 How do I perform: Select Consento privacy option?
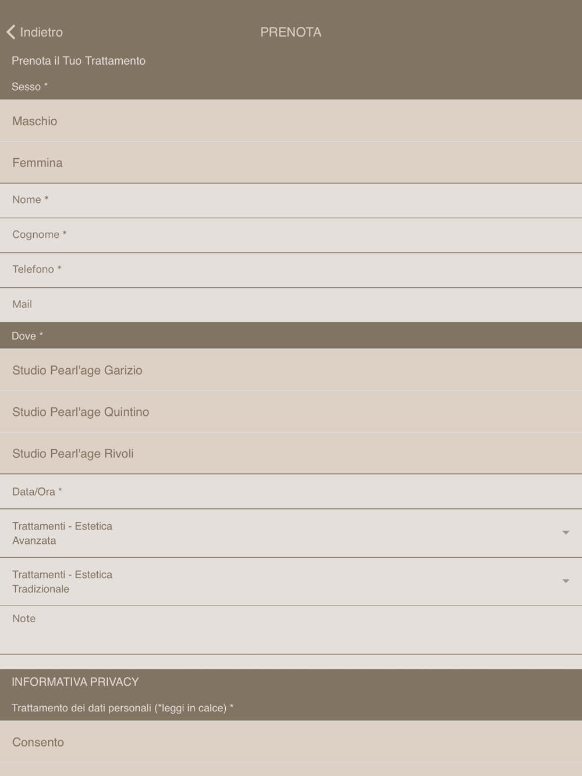click(291, 742)
